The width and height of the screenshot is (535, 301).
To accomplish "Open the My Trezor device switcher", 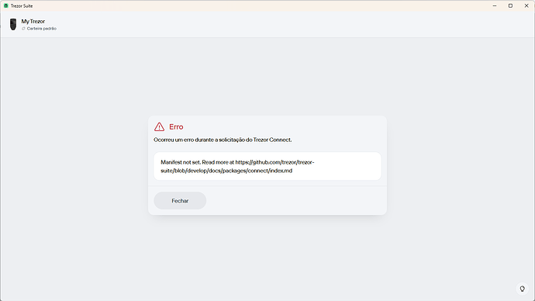I will [33, 24].
